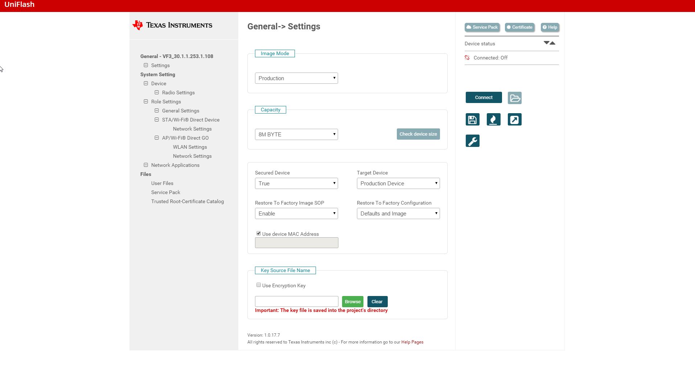This screenshot has width=695, height=366.
Task: Click the red Important key file notice
Action: pos(321,311)
